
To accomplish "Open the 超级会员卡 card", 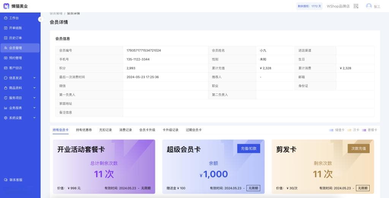I will coord(213,167).
